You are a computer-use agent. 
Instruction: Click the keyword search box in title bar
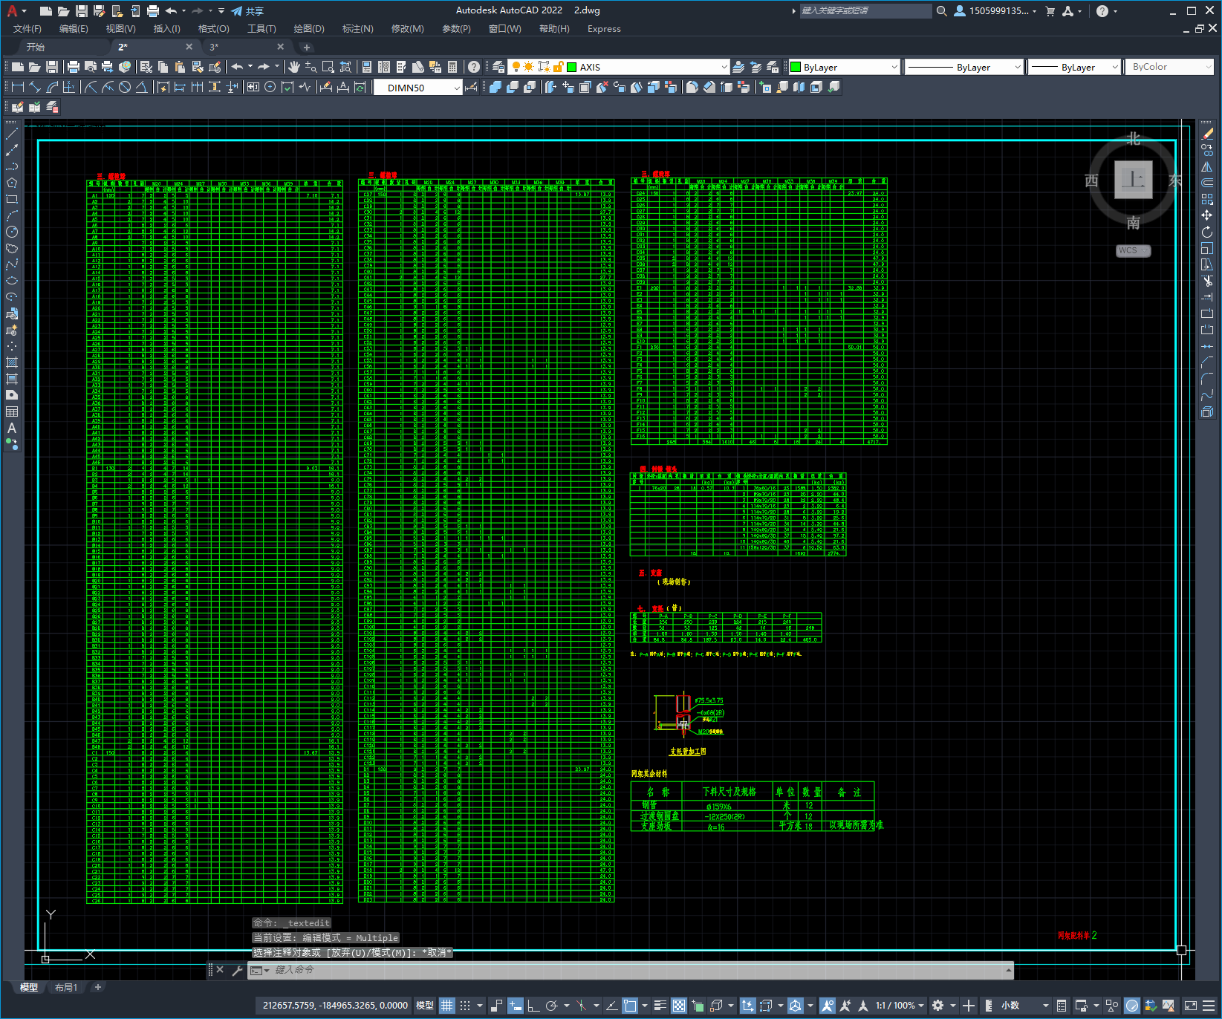[x=865, y=11]
